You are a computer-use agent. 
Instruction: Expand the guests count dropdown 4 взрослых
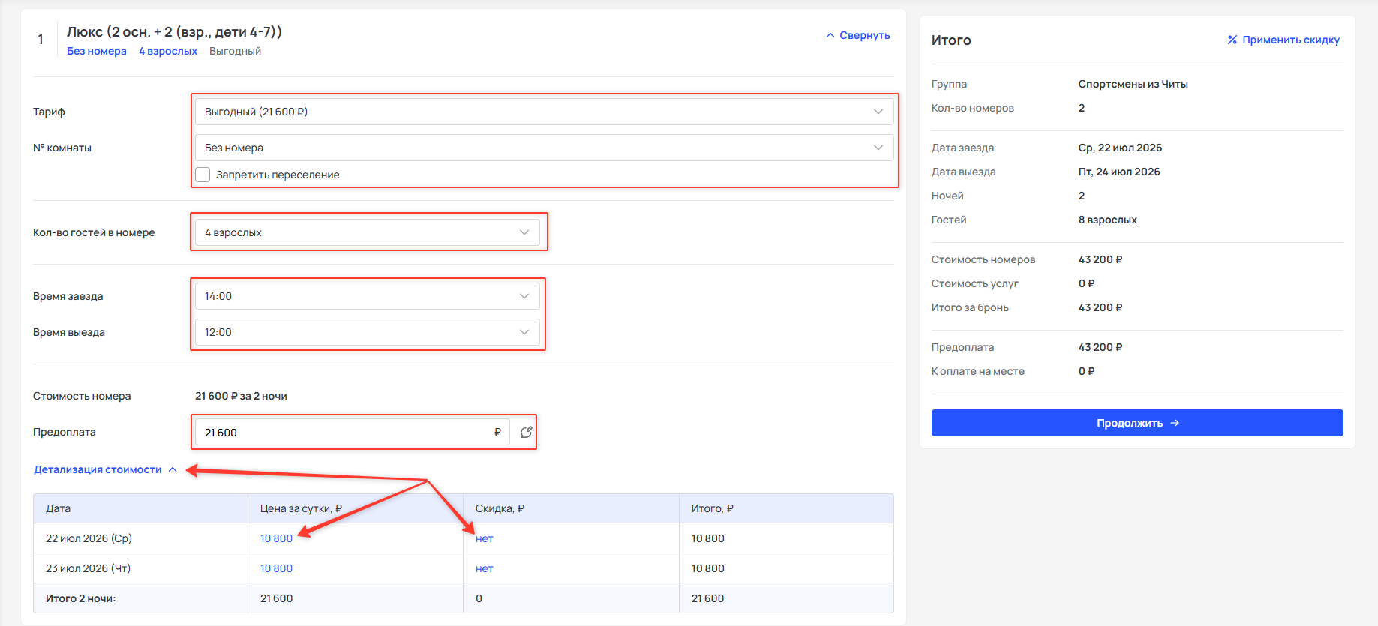367,232
